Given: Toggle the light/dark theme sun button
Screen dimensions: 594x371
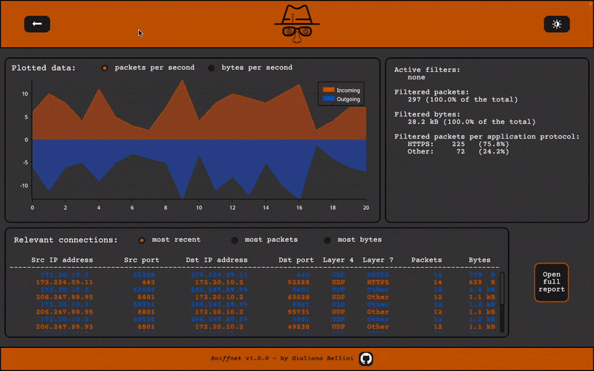Looking at the screenshot, I should (x=556, y=24).
